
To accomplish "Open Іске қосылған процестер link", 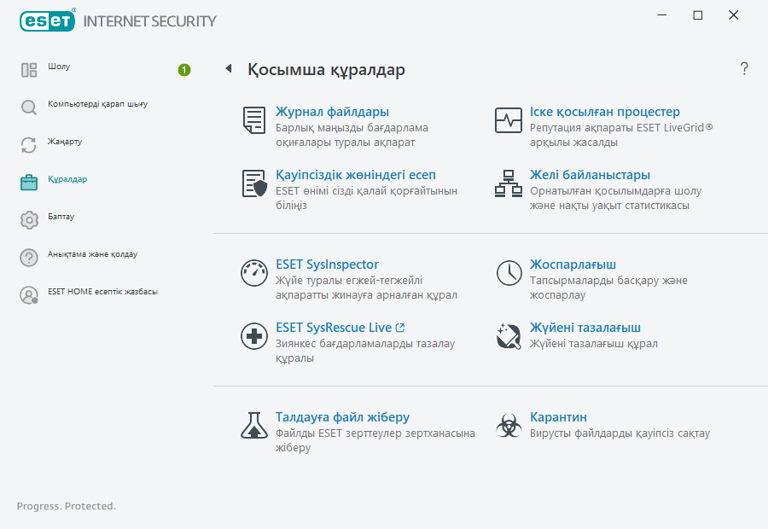I will (x=604, y=112).
